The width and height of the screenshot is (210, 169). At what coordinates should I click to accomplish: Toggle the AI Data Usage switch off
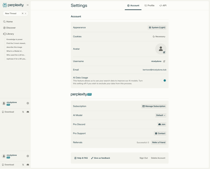164,80
